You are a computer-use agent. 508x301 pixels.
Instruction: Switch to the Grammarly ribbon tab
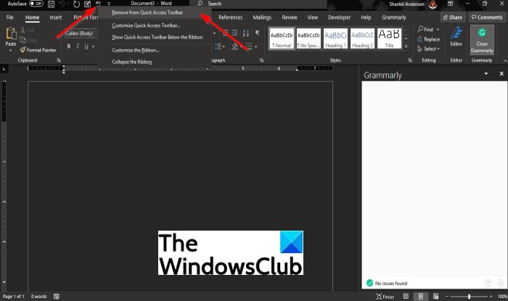393,17
